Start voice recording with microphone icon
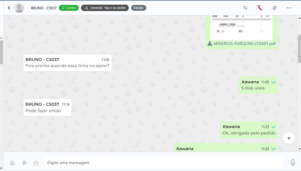The width and height of the screenshot is (301, 171). pos(293,163)
